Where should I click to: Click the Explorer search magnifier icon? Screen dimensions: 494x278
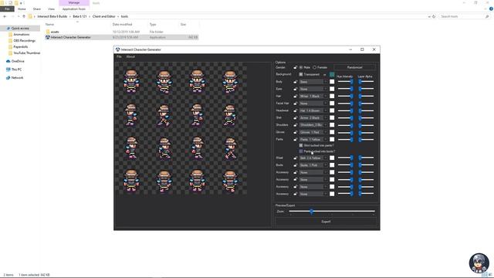click(487, 16)
